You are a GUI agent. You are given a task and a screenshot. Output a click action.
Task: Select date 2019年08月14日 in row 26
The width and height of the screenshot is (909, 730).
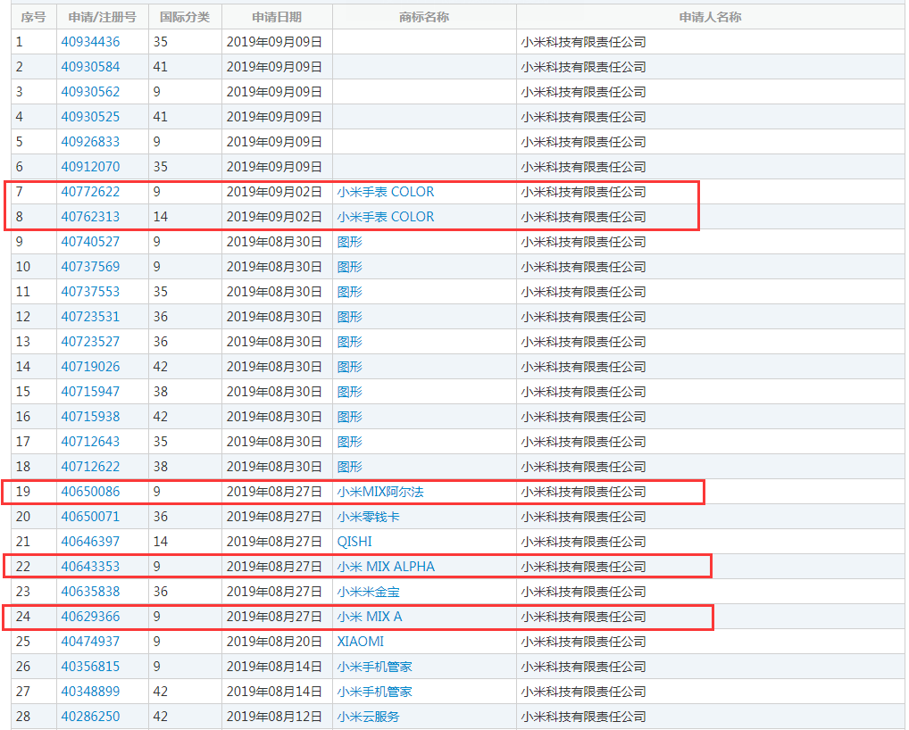pos(274,667)
